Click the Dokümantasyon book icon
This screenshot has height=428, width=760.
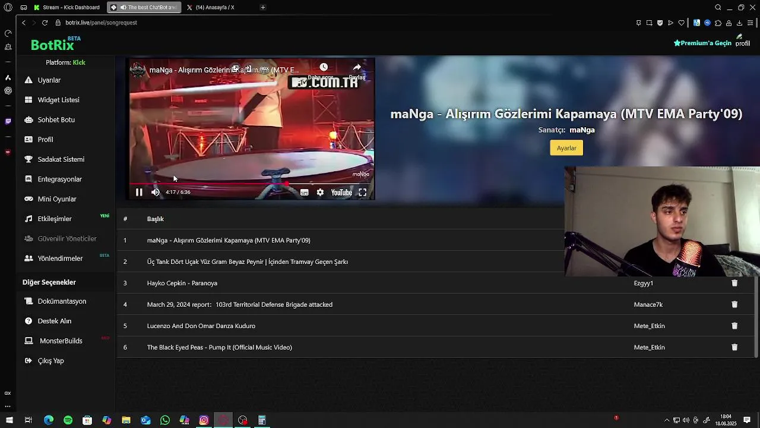pyautogui.click(x=28, y=301)
